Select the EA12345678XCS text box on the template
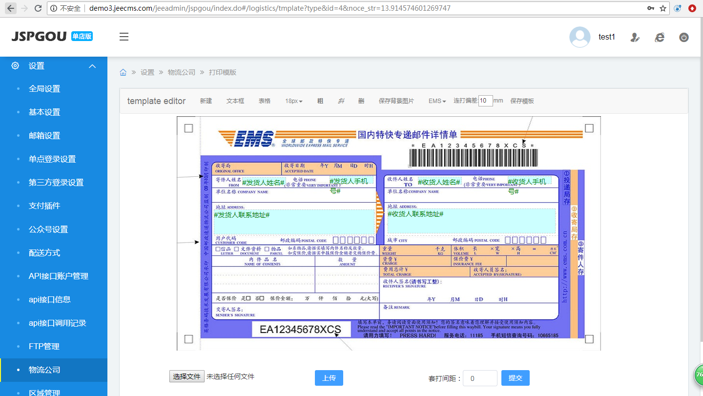703x396 pixels. (301, 330)
